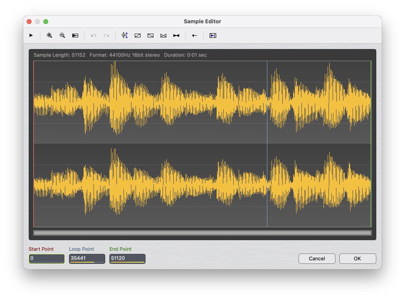
Task: Click the End Point value field
Action: (x=127, y=258)
